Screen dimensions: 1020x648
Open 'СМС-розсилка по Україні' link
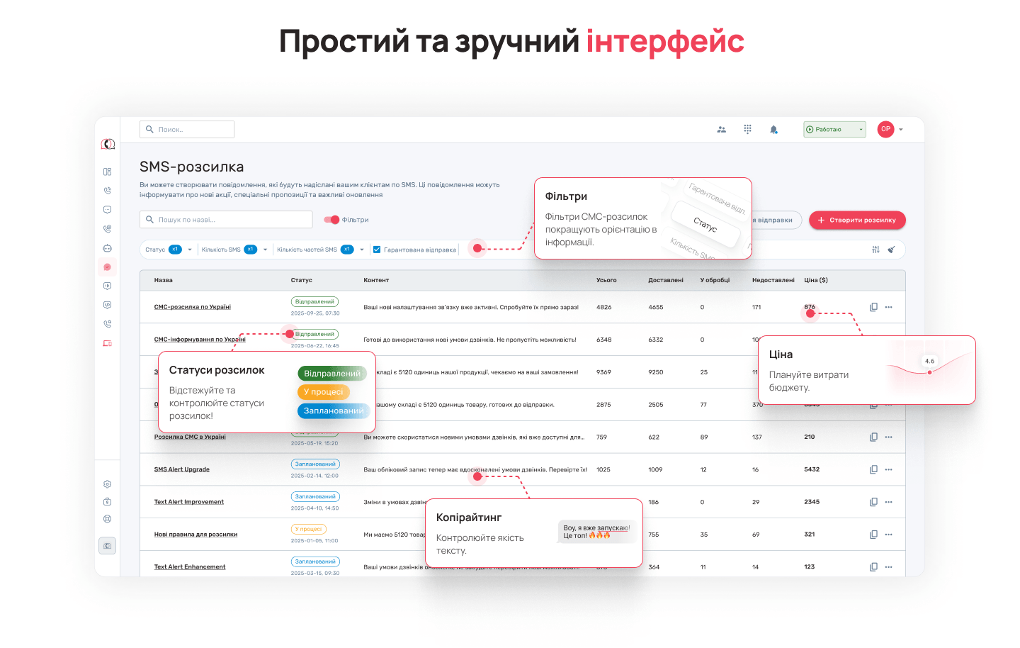pos(193,307)
